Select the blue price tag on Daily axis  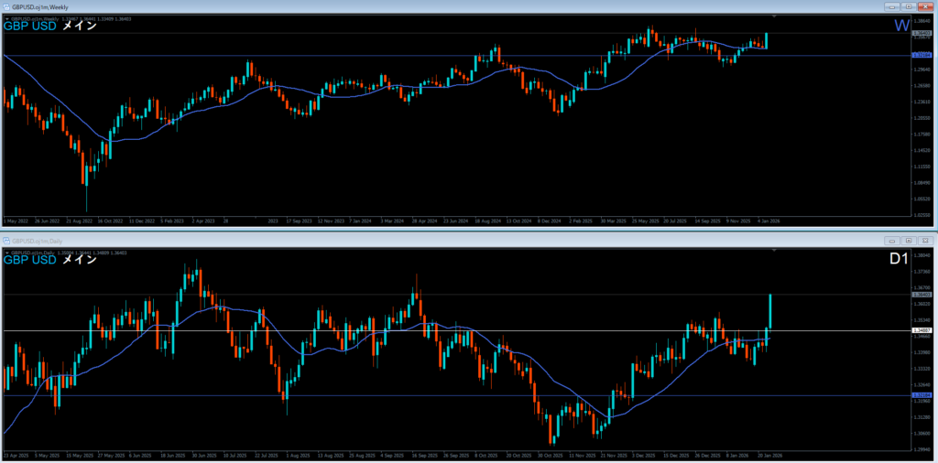[922, 395]
